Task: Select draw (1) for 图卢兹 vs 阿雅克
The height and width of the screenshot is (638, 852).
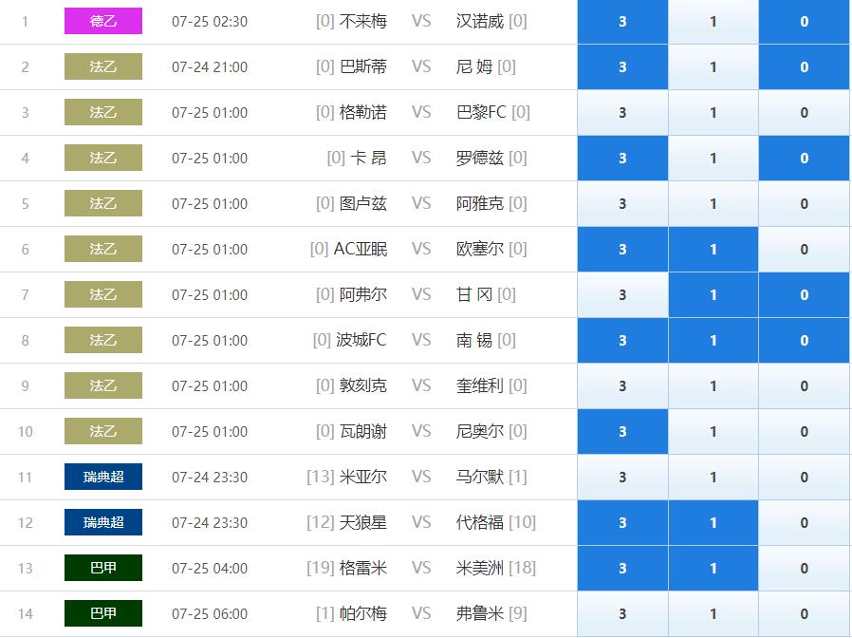Action: pyautogui.click(x=713, y=204)
